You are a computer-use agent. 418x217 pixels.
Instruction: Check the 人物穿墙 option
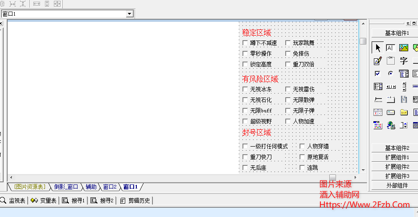tap(302, 147)
